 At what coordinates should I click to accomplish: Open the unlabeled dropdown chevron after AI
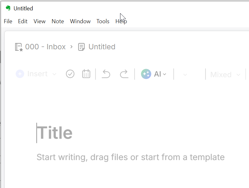point(185,74)
